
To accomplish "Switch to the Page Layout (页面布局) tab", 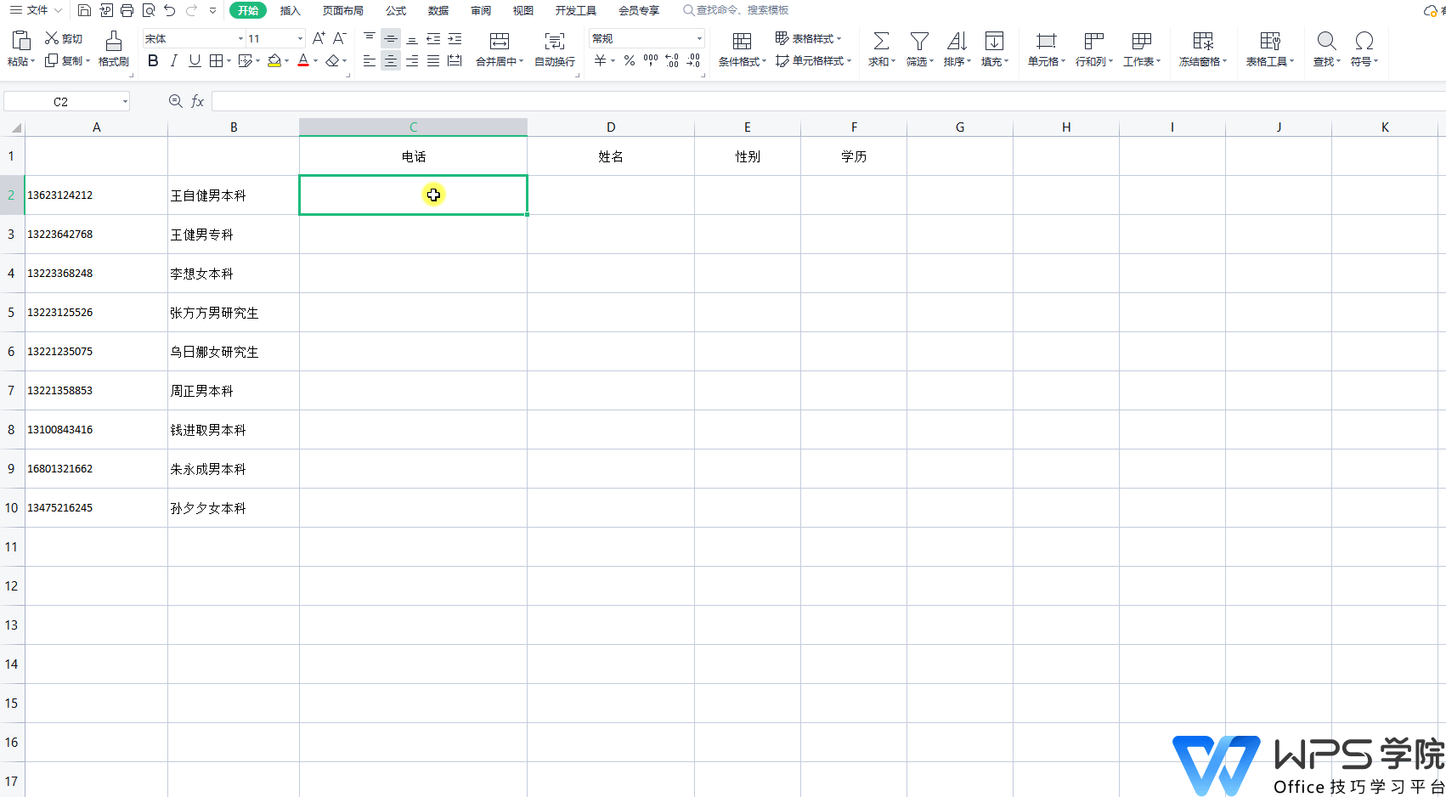I will [343, 10].
